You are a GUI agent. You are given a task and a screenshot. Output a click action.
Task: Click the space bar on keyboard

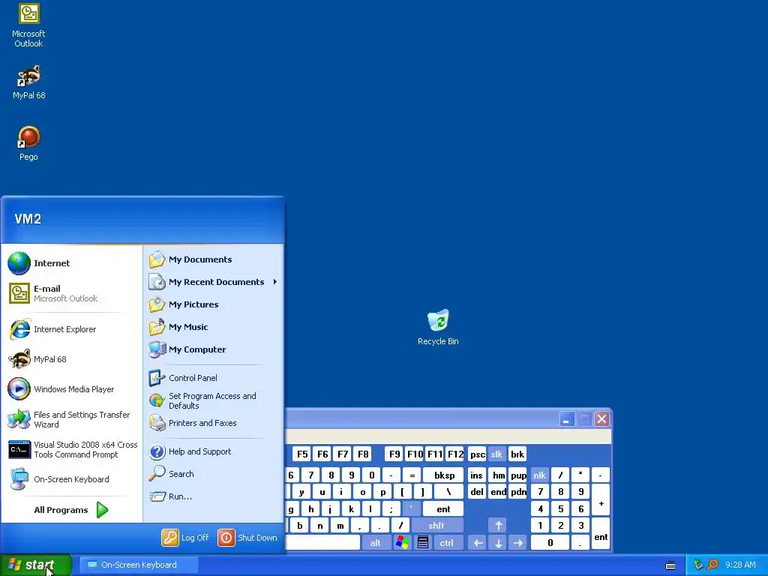[x=322, y=543]
